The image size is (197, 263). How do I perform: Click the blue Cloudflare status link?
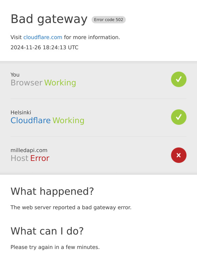pos(31,120)
